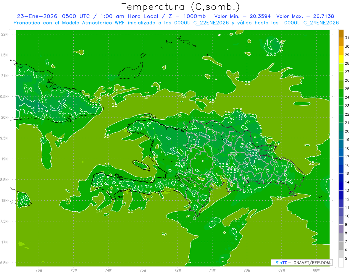Viewport: 355px width, 274px height.
Task: Click the color scale label '7'
Action: 346,241
